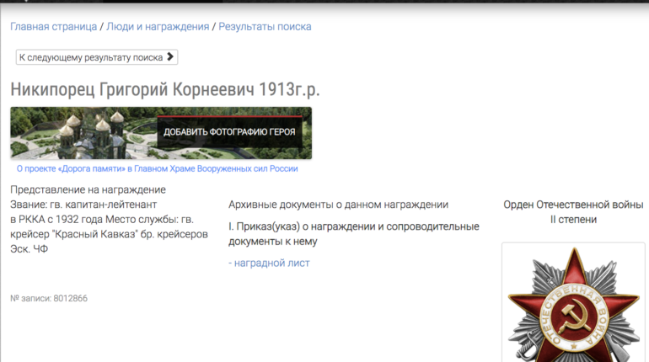
Task: Click the heading 'Никипорец Григорий Корнеевич 1913г.р.'
Action: 165,89
